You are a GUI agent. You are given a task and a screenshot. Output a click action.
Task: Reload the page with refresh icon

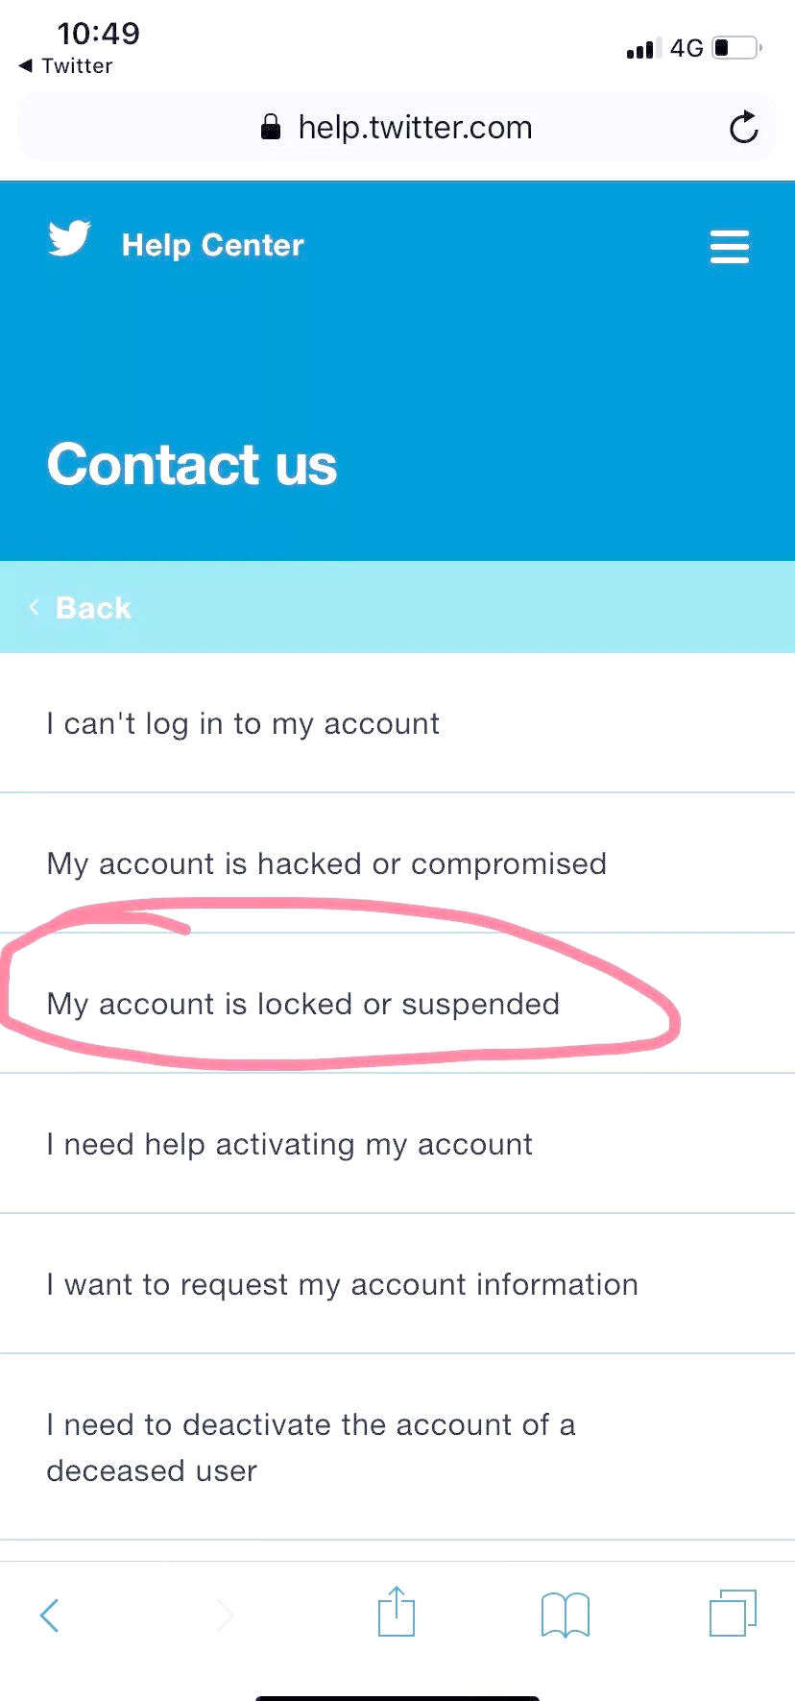click(743, 127)
